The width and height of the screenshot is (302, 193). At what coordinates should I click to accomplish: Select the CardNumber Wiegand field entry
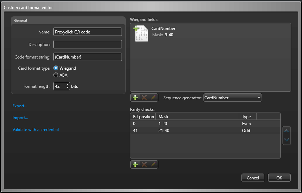click(210, 34)
